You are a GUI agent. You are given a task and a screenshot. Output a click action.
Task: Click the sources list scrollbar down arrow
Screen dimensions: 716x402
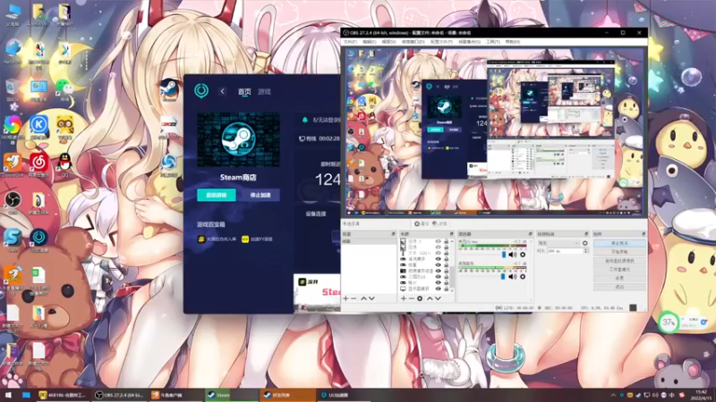pos(452,290)
